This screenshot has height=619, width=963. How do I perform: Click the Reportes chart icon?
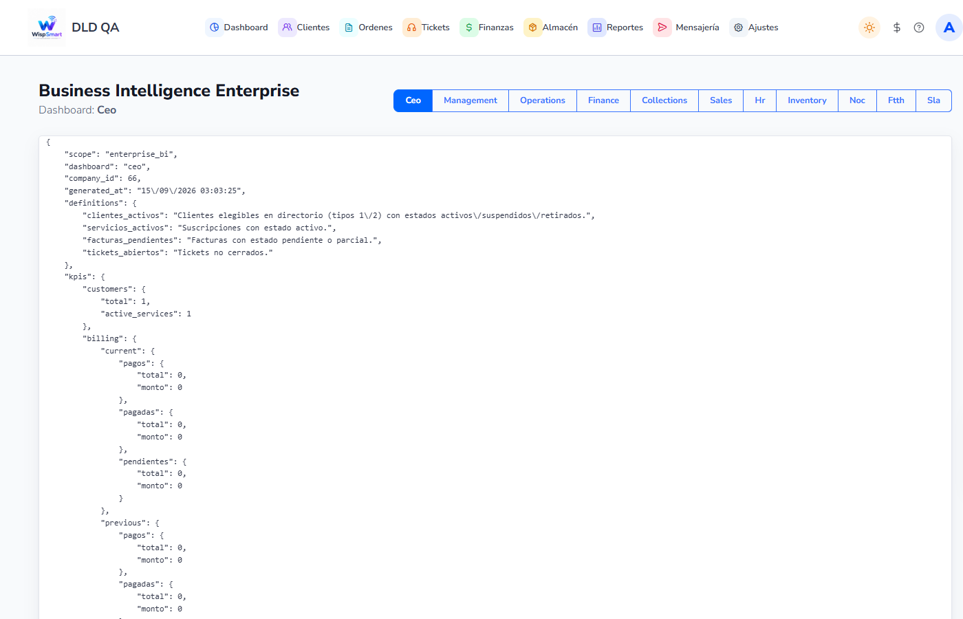coord(597,28)
